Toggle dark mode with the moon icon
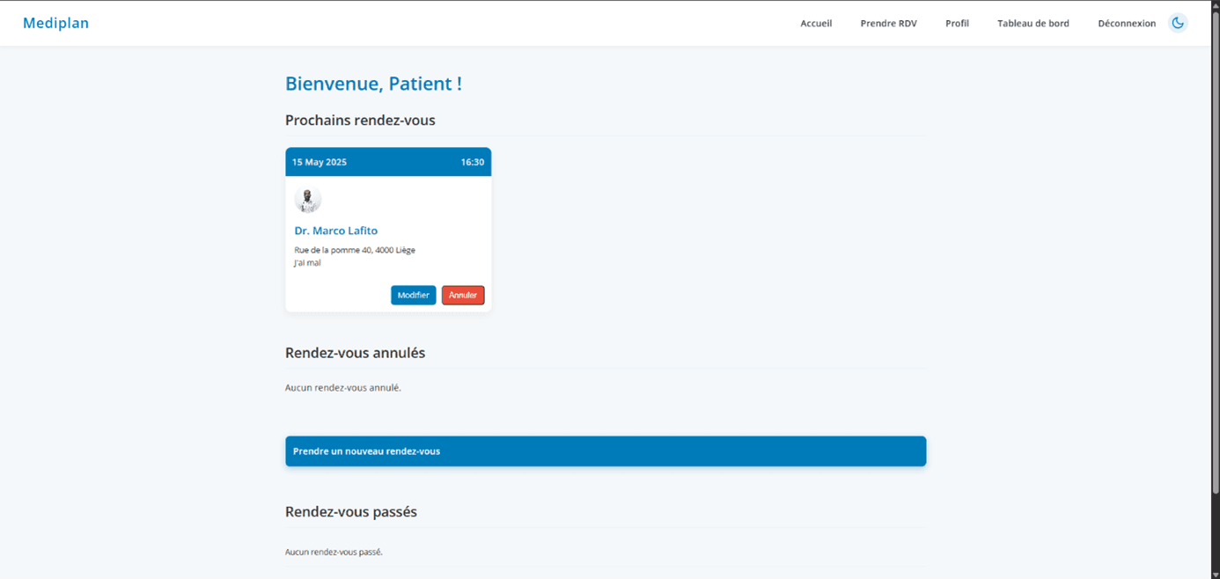 coord(1178,23)
